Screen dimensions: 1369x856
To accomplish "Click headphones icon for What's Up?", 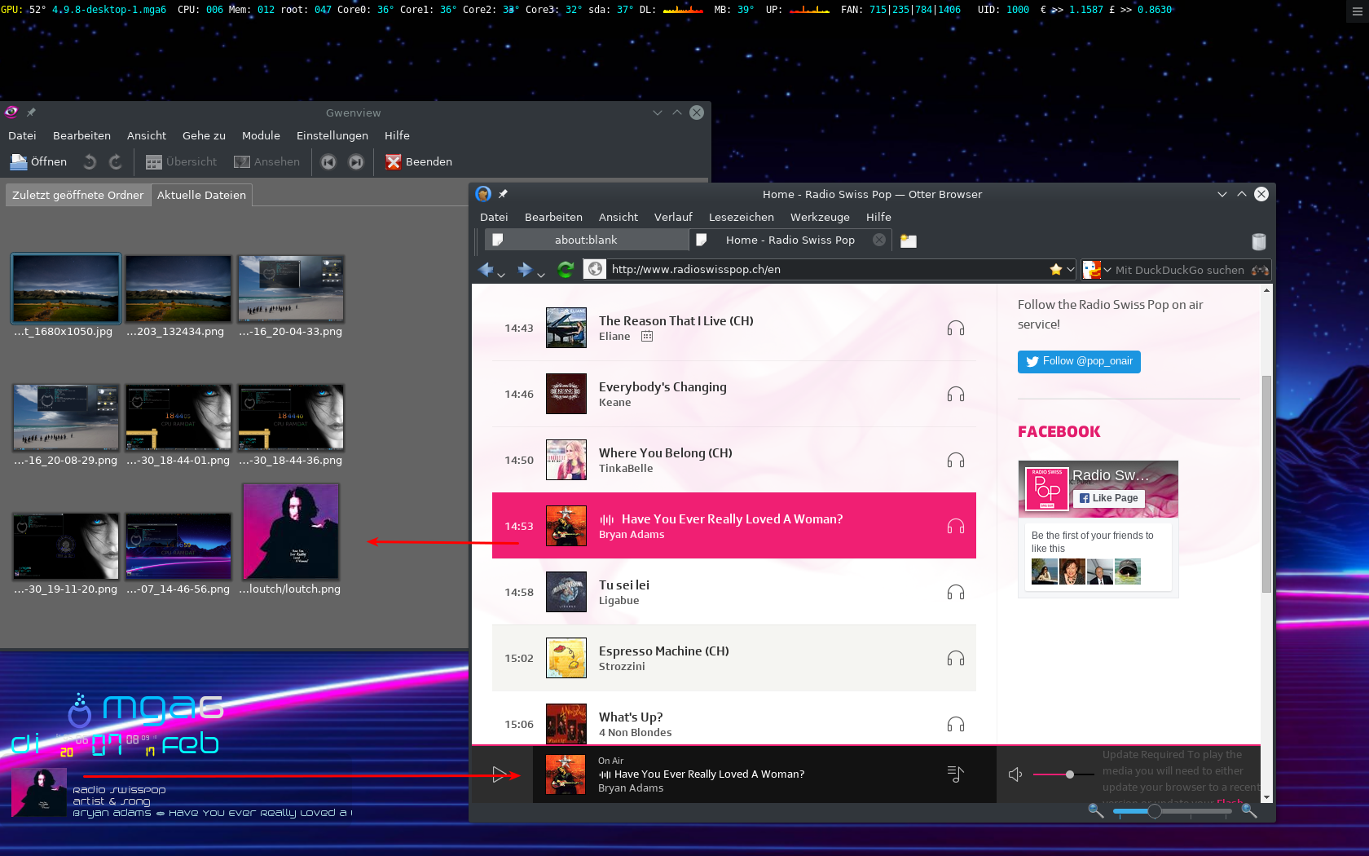I will (956, 725).
